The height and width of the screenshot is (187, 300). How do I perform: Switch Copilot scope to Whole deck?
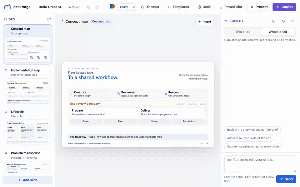click(277, 32)
